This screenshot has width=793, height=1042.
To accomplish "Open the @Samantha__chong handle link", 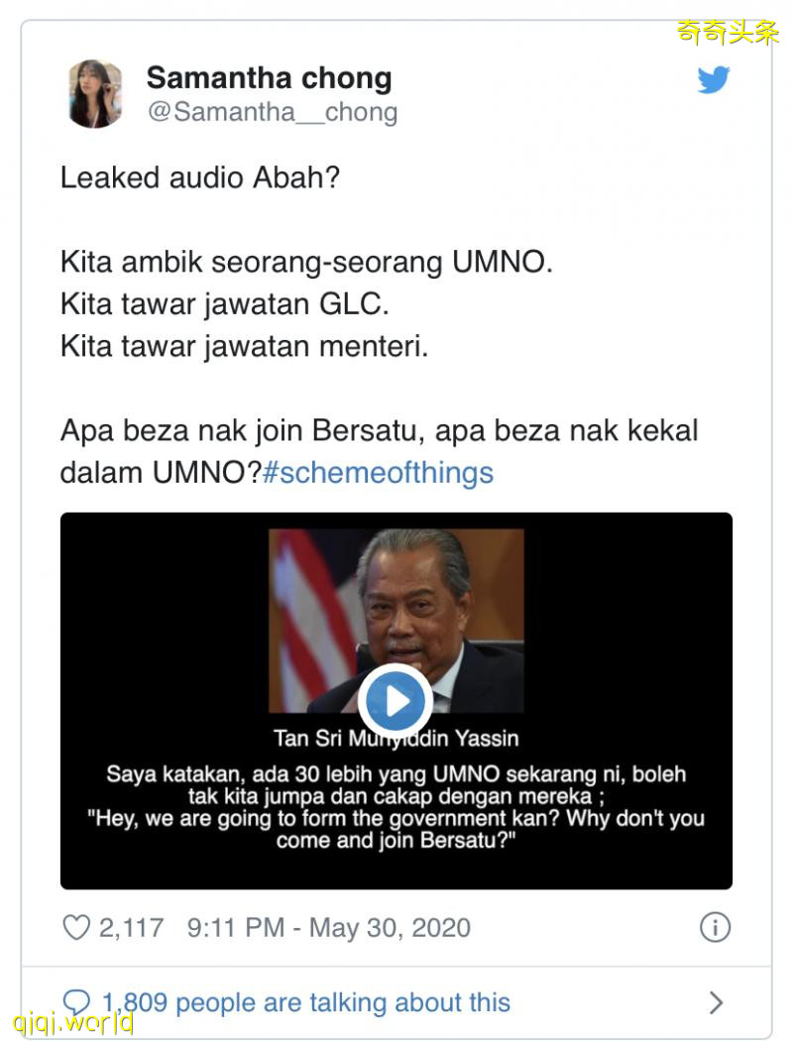I will pyautogui.click(x=273, y=112).
